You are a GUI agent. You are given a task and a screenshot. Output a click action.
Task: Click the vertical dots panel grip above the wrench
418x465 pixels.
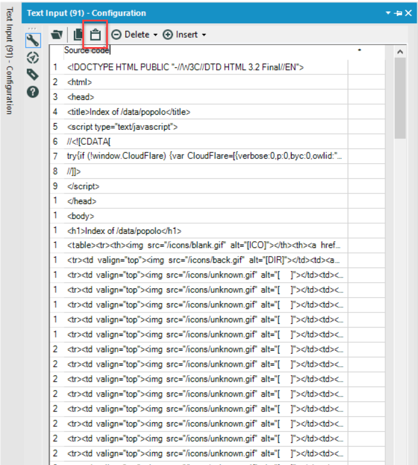(x=32, y=29)
